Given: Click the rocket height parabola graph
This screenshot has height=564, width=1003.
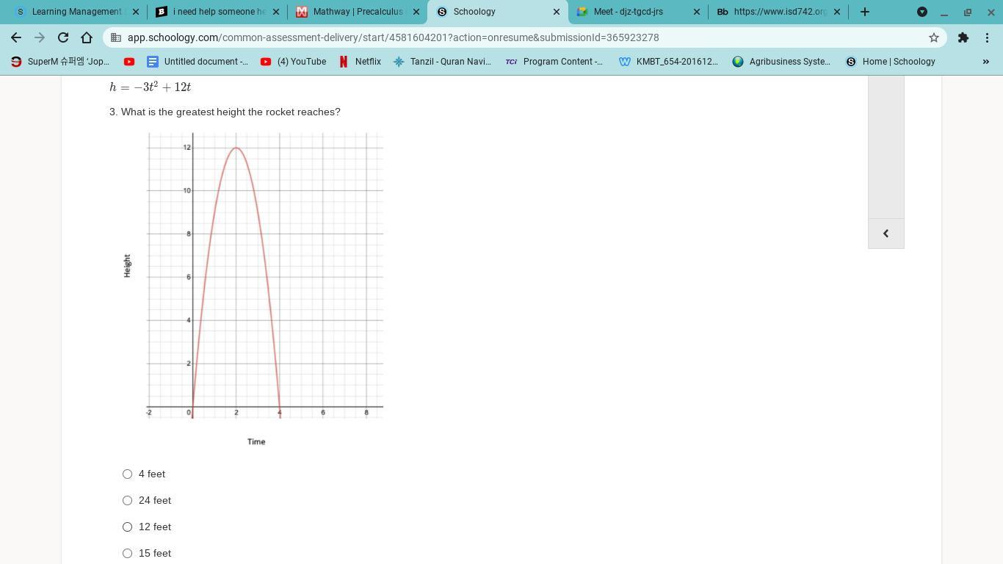Looking at the screenshot, I should pyautogui.click(x=254, y=289).
